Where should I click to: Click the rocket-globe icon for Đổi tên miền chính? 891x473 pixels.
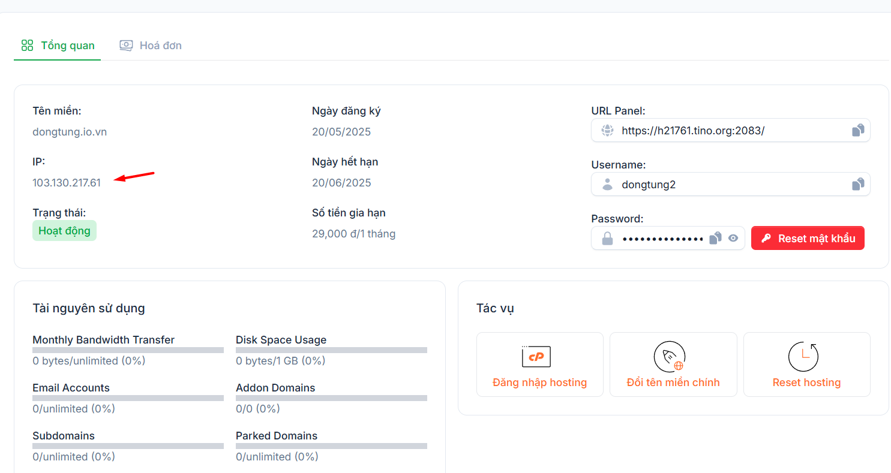tap(670, 357)
